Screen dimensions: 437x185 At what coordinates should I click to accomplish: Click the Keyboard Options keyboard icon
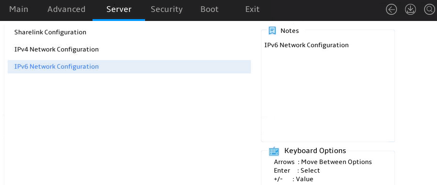tap(274, 151)
